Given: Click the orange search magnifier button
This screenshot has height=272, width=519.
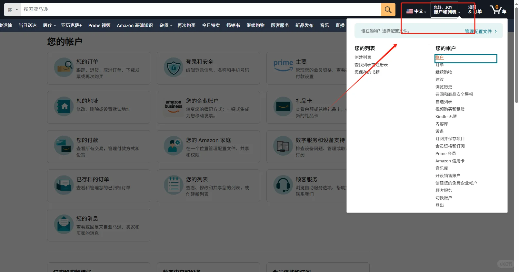Looking at the screenshot, I should pos(388,10).
